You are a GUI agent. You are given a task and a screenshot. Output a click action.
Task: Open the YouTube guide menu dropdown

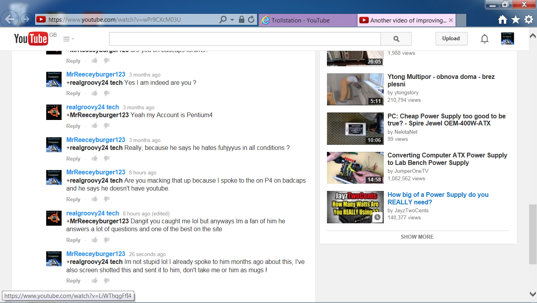[x=69, y=39]
